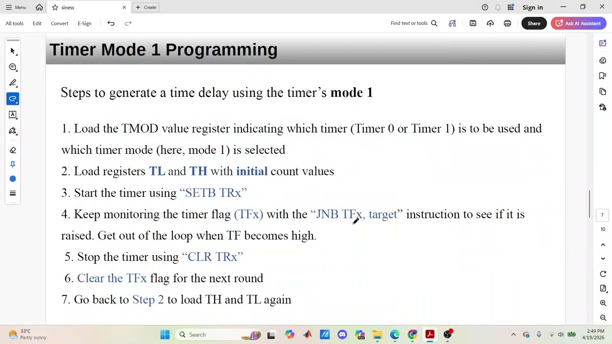Undo the last action
Screen dimensions: 612x344
click(x=111, y=23)
